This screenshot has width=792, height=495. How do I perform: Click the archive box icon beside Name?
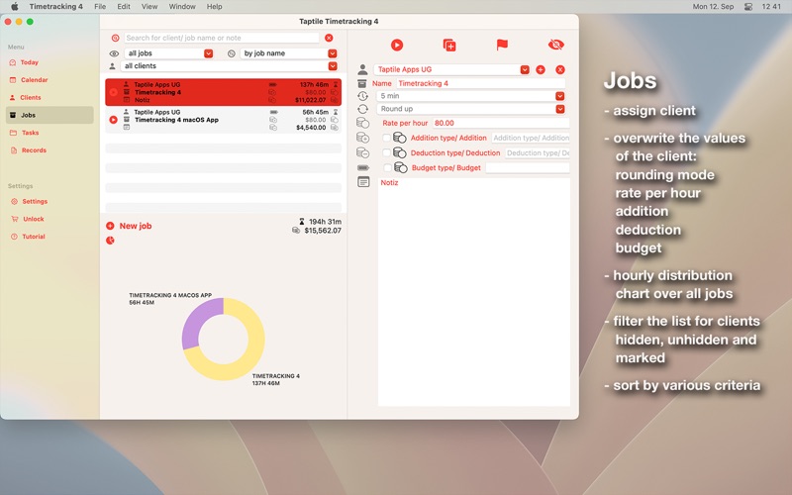pyautogui.click(x=362, y=83)
